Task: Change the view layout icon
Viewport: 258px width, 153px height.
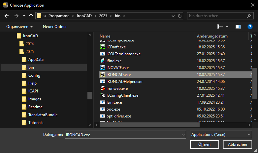Action: (220, 26)
